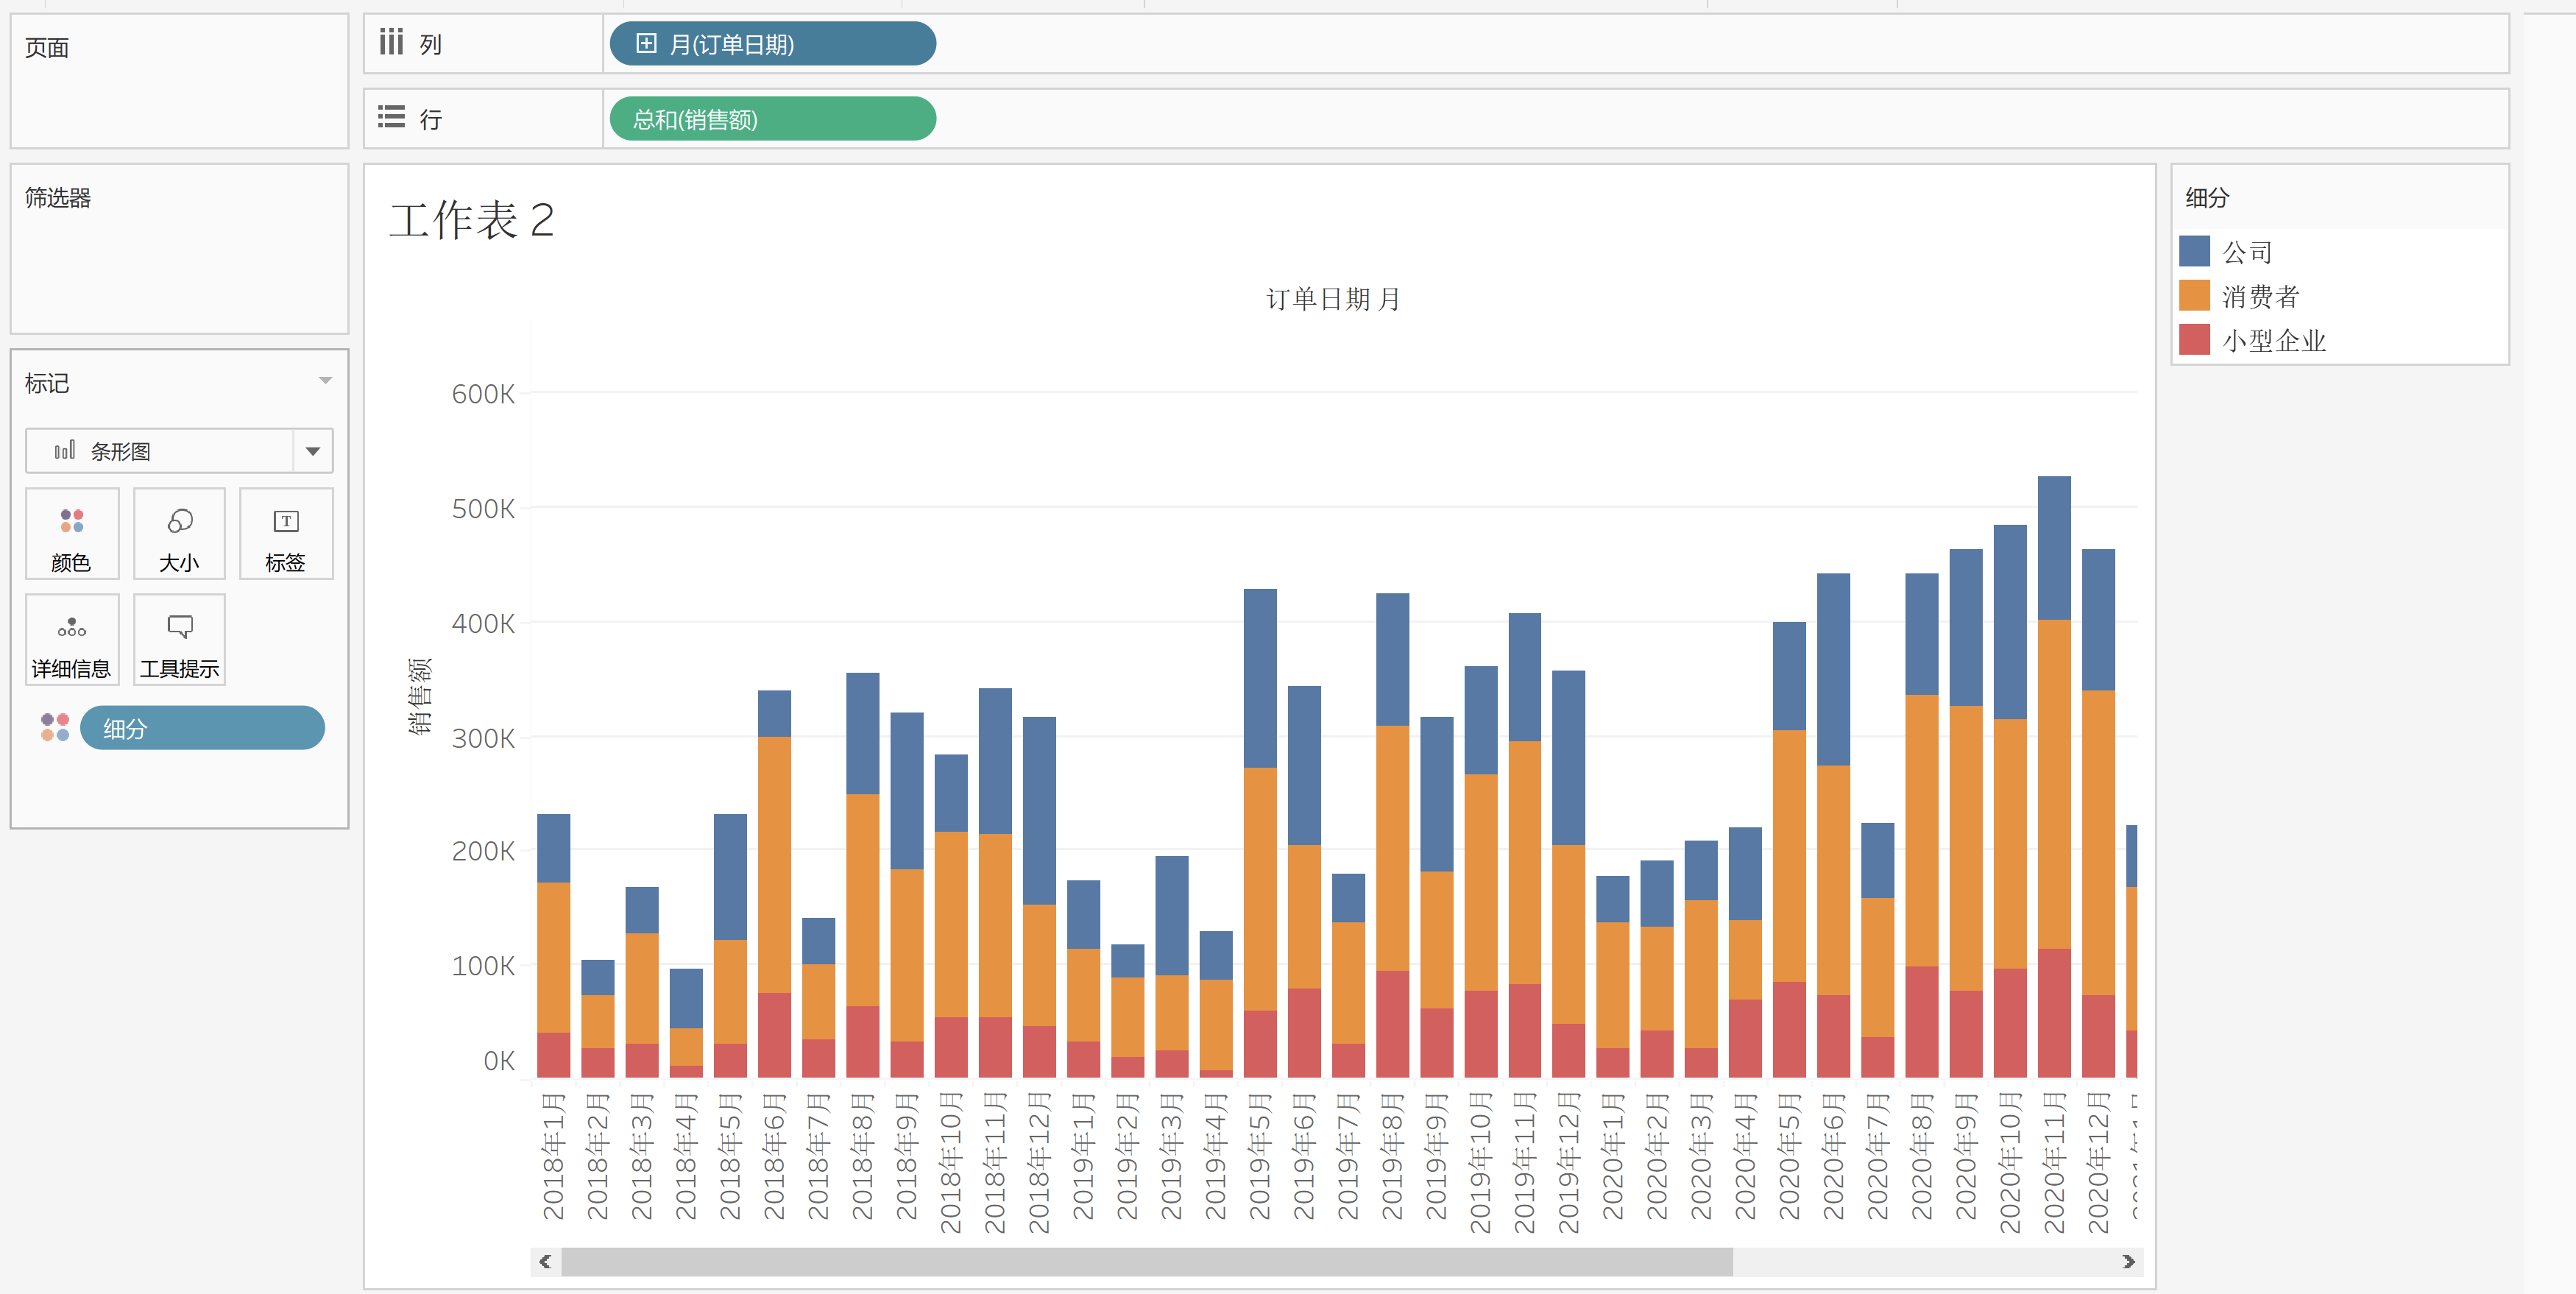This screenshot has width=2576, height=1294.
Task: Click the blue 公司 legend swatch
Action: [2194, 251]
